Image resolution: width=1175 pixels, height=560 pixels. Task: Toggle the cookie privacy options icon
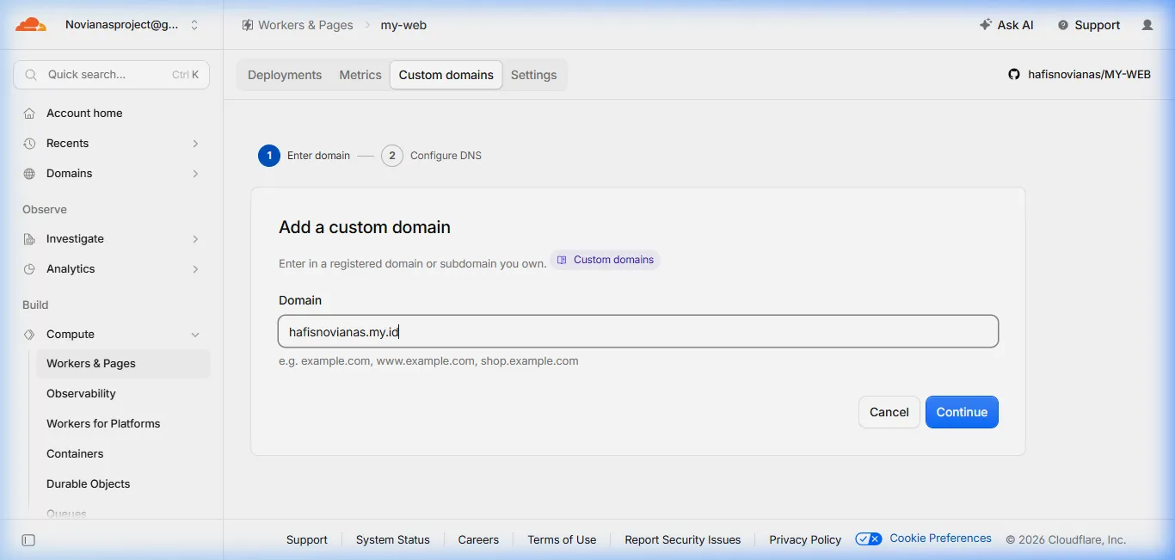click(x=869, y=539)
